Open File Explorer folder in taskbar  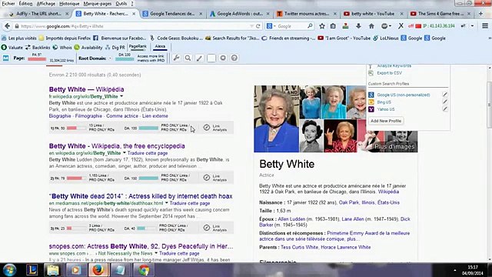(53, 270)
